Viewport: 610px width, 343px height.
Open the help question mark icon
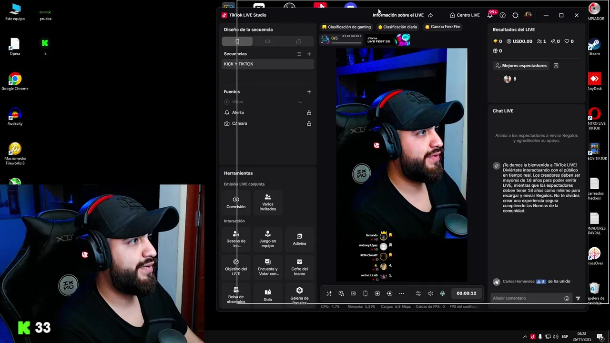click(x=502, y=15)
